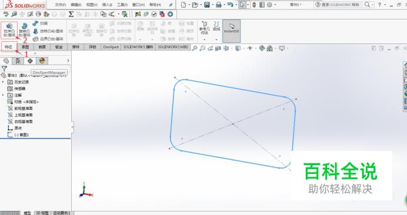
Task: Toggle the Instant3D button
Action: click(x=231, y=31)
